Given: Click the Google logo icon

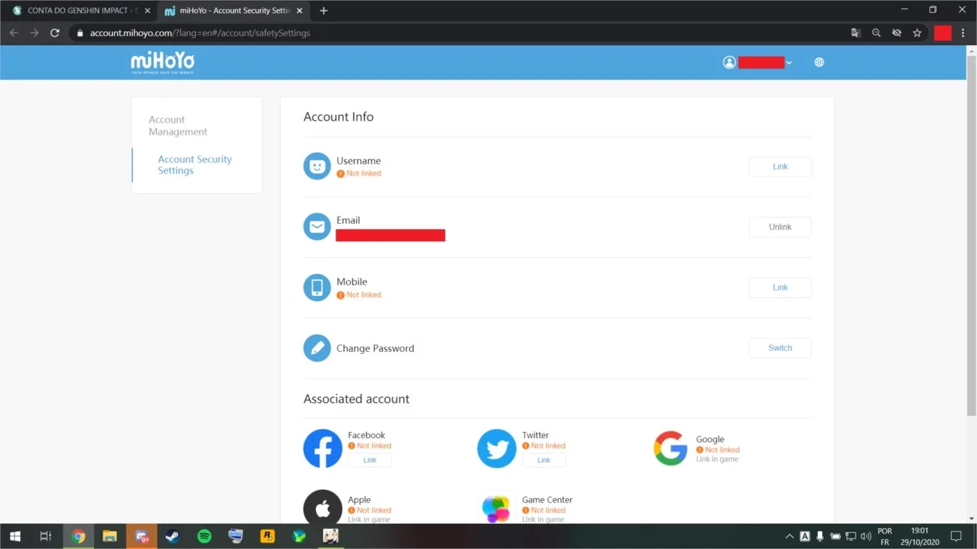Looking at the screenshot, I should (671, 449).
